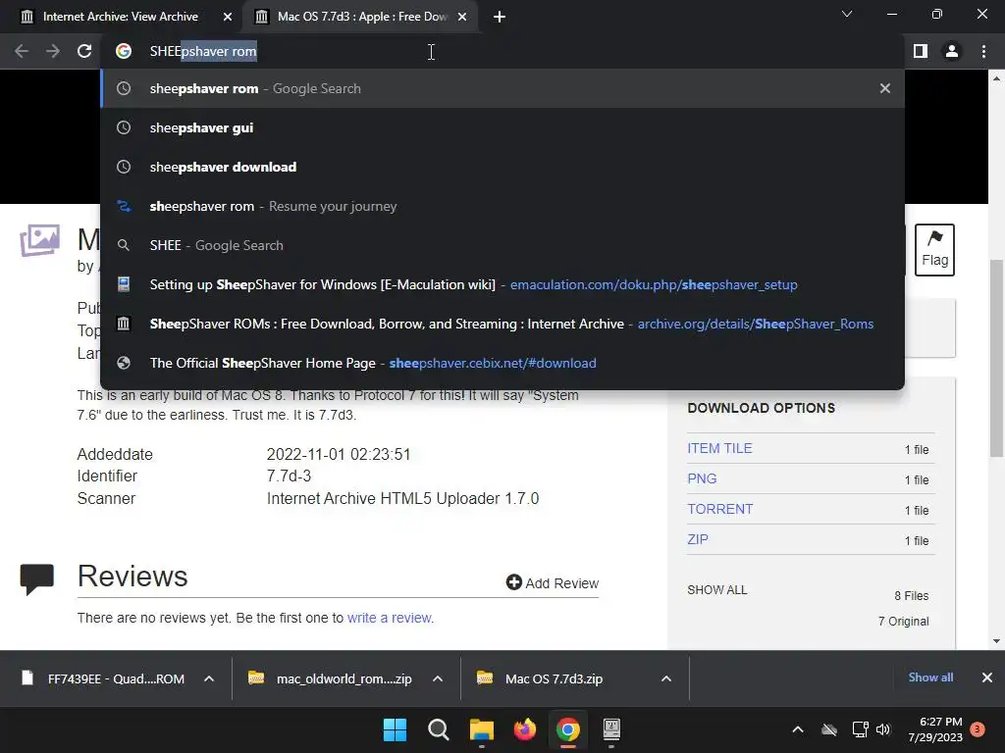Flag this archive item
The image size is (1005, 753).
coord(934,250)
